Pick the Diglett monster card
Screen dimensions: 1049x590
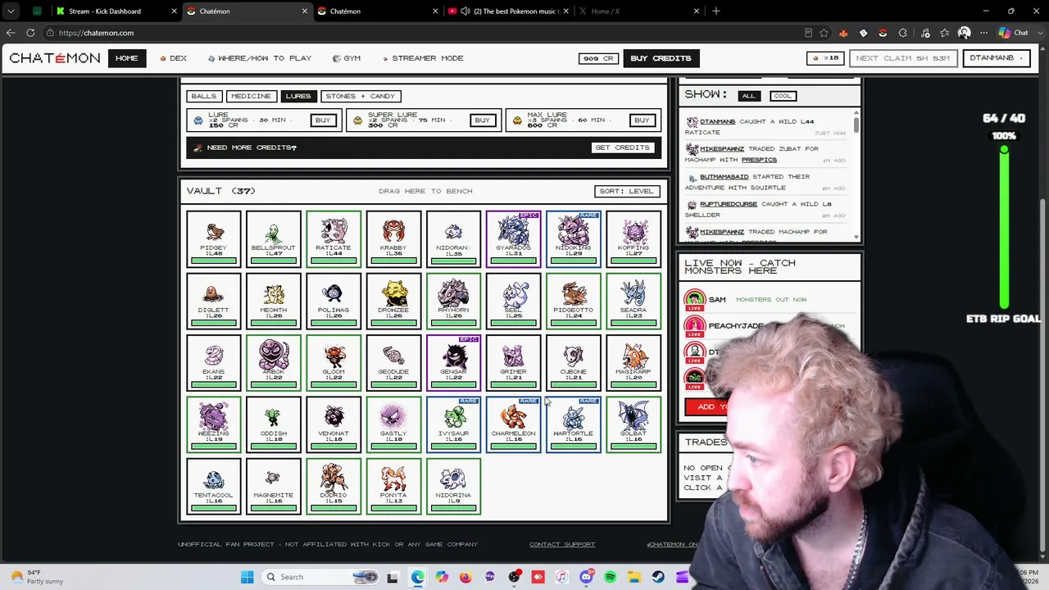click(x=213, y=302)
